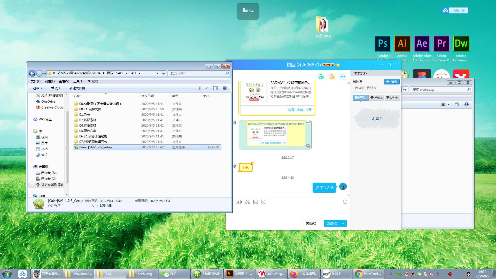Image resolution: width=496 pixels, height=279 pixels.
Task: Select the 最近照片 tab
Action: pos(361,98)
